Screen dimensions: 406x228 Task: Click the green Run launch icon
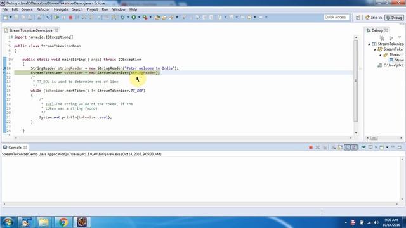pyautogui.click(x=134, y=17)
